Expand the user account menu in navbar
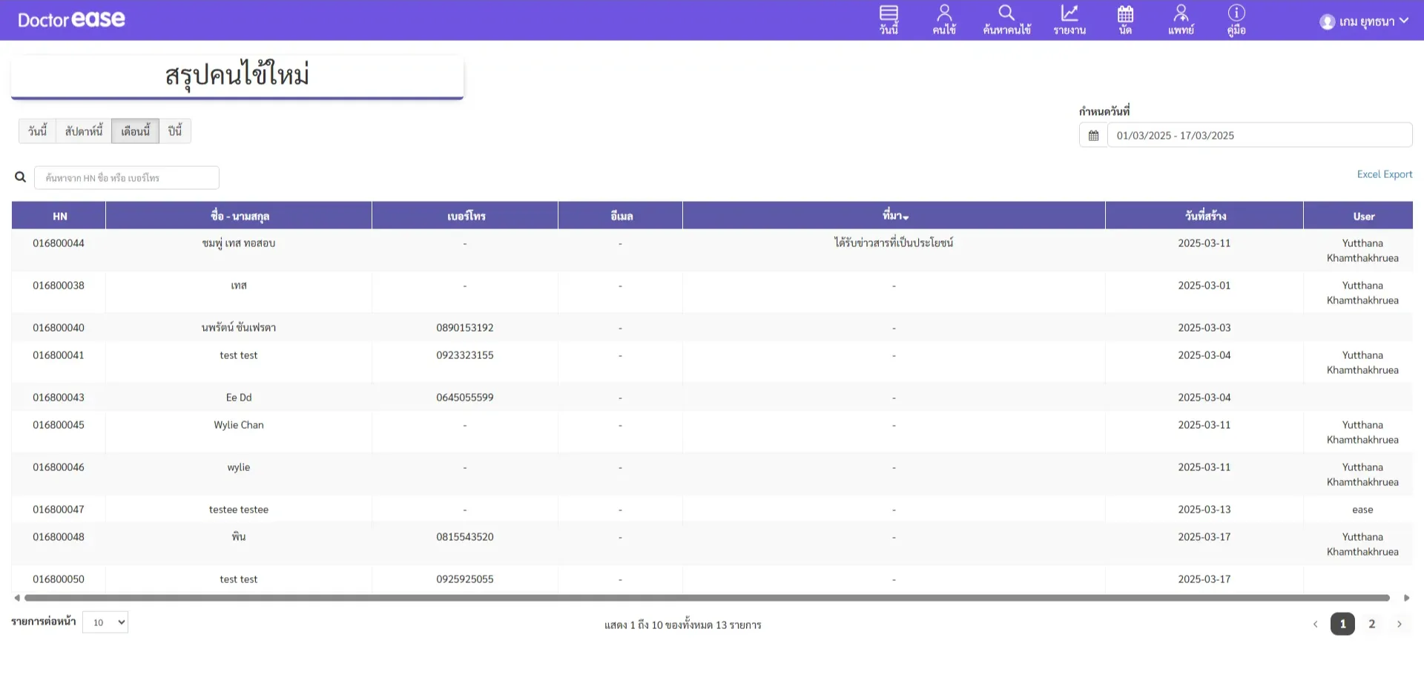 click(x=1364, y=22)
